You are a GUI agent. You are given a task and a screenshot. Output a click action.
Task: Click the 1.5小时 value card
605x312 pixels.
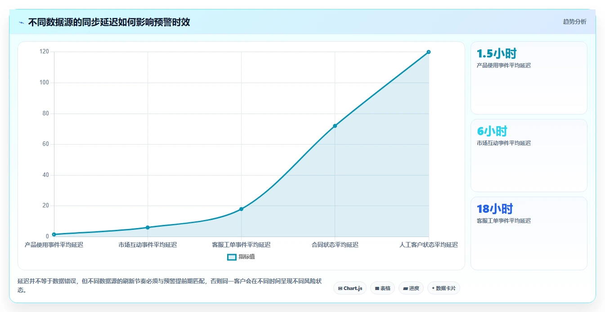click(x=529, y=78)
